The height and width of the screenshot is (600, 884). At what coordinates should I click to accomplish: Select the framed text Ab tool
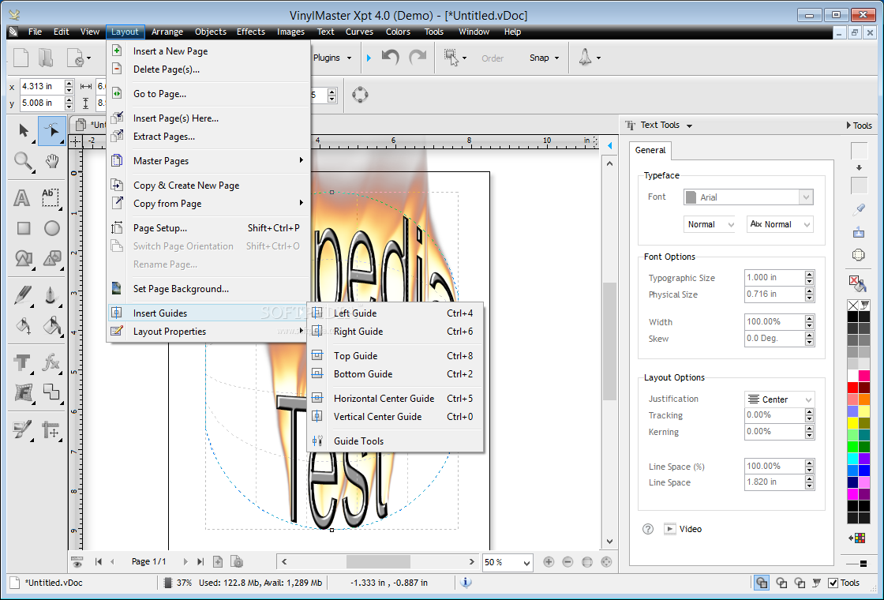click(x=51, y=197)
